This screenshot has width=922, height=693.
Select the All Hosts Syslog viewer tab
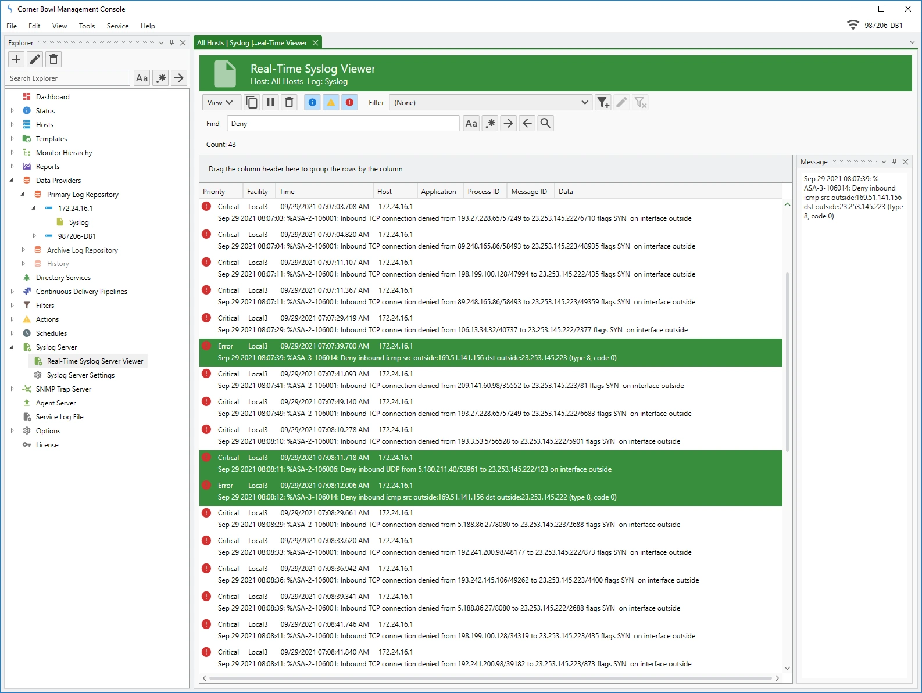252,43
